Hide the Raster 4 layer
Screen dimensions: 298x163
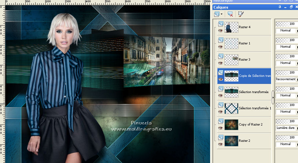pyautogui.click(x=220, y=30)
